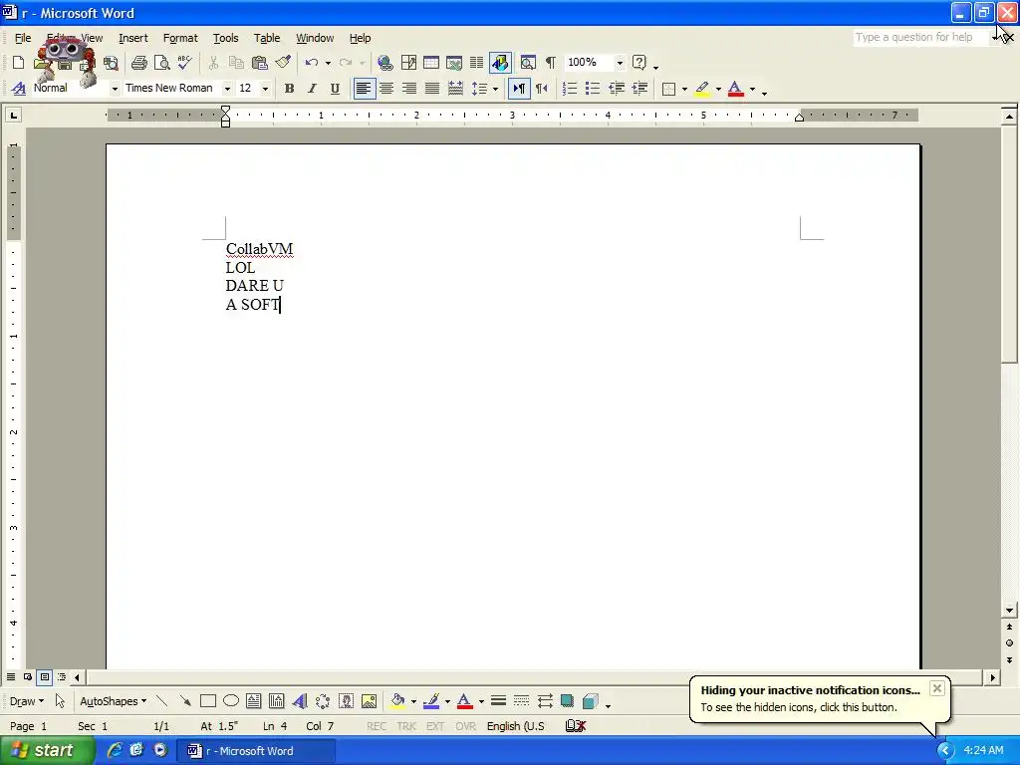Screen dimensions: 1020x765
Task: Open the zoom percentage dropdown
Action: 620,63
